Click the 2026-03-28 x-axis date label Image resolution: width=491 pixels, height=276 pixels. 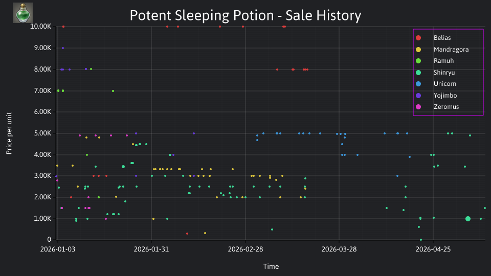(x=339, y=249)
